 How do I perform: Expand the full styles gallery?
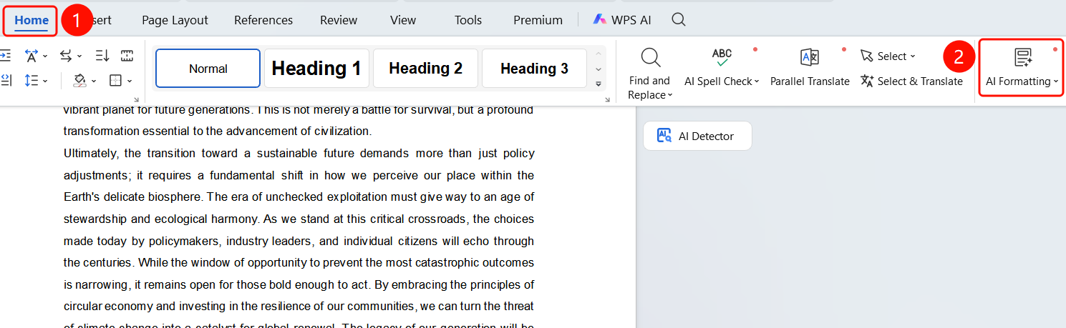599,84
